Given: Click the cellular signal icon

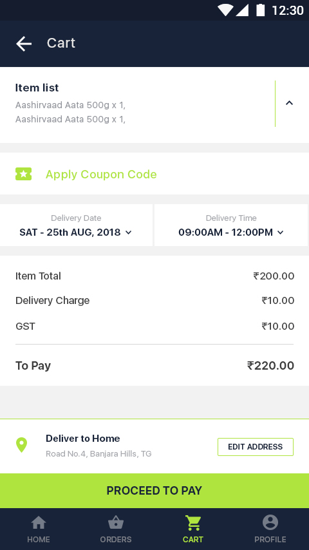Looking at the screenshot, I should pos(242,10).
